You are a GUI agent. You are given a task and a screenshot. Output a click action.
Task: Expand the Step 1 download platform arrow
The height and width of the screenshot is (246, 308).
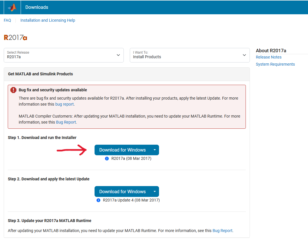(154, 150)
